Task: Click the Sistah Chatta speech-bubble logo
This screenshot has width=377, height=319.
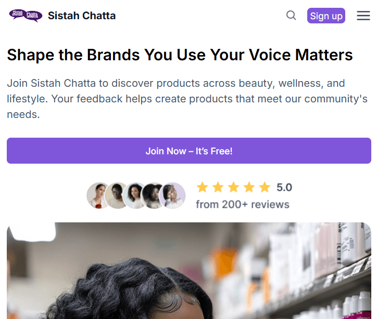Action: tap(26, 16)
